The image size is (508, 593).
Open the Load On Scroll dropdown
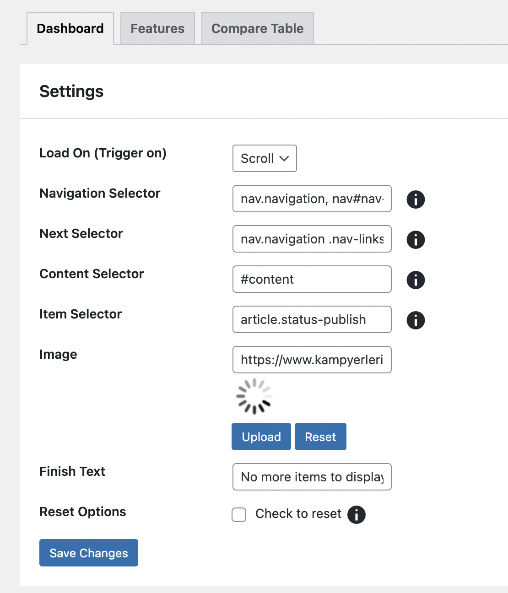tap(265, 158)
